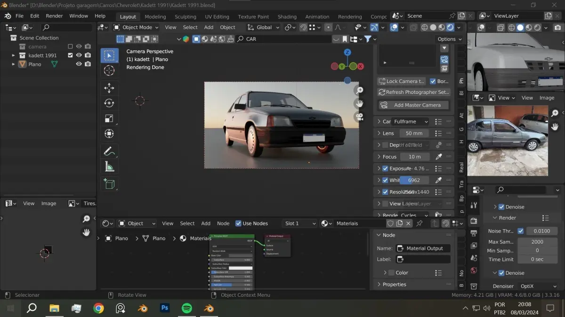Select the Move tool
Viewport: 565px width, 317px height.
109,88
